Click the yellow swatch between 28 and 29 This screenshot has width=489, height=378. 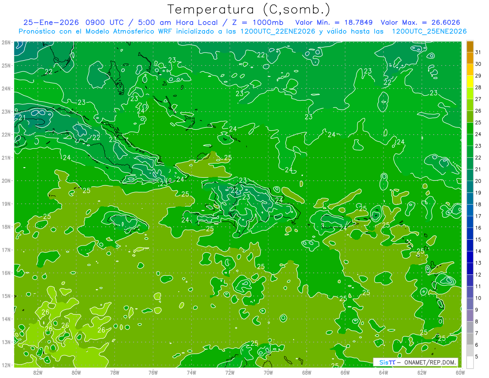click(x=470, y=82)
